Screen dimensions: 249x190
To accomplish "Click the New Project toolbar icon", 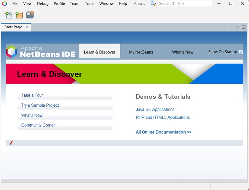I will [19, 15].
